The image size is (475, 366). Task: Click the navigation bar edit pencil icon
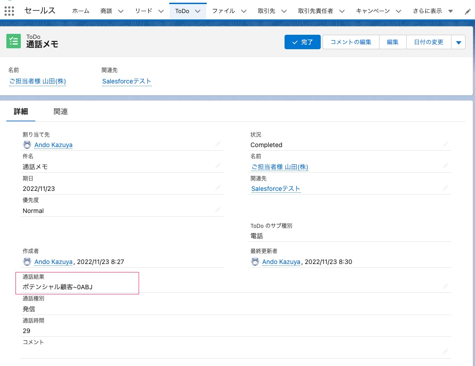point(467,11)
